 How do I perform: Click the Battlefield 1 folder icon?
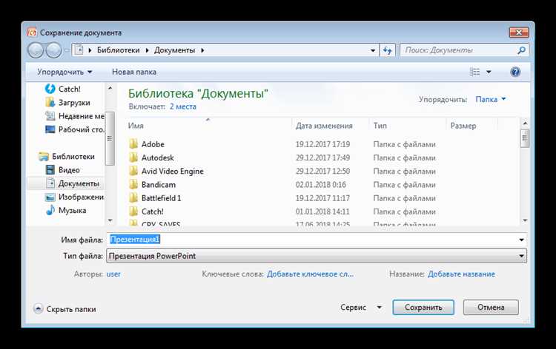click(x=133, y=197)
